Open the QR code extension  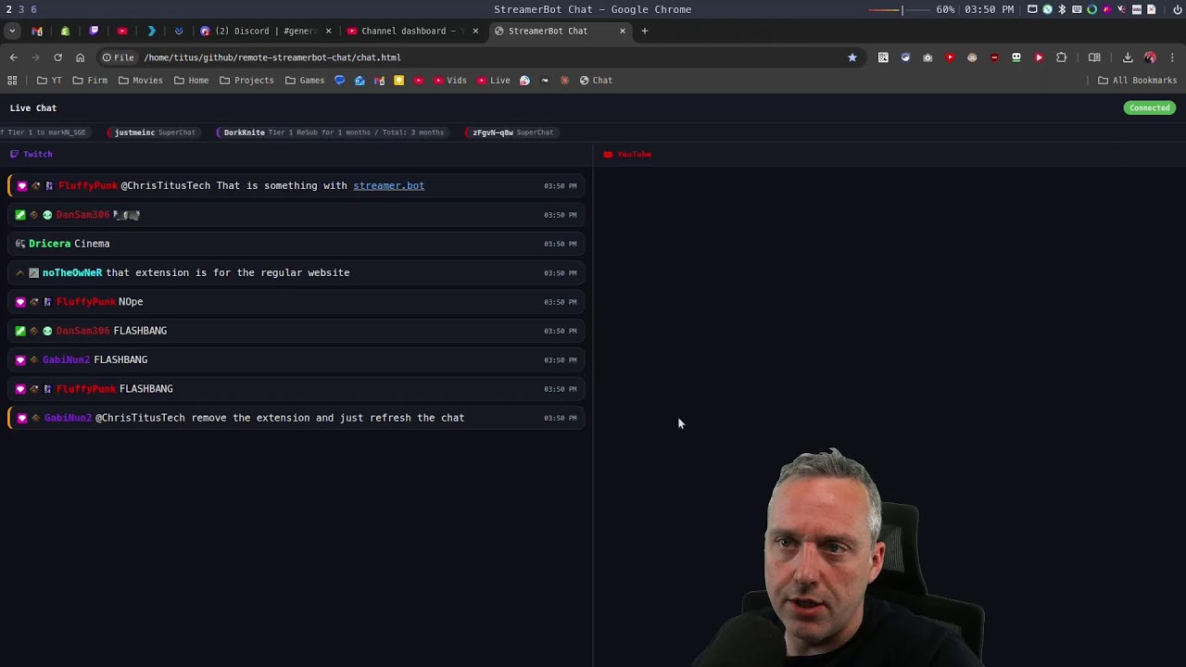click(883, 57)
